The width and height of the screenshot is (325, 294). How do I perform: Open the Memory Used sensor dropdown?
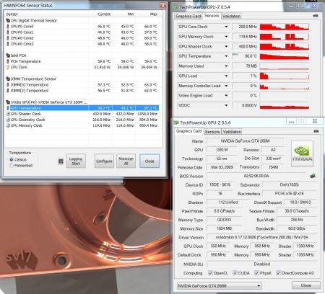(226, 66)
